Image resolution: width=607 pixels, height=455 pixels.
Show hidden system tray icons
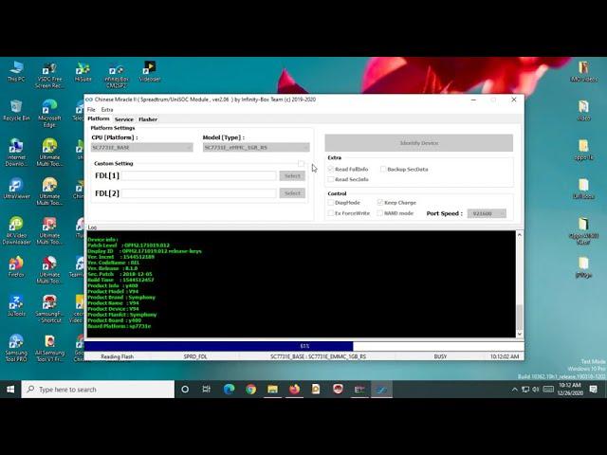click(x=514, y=390)
